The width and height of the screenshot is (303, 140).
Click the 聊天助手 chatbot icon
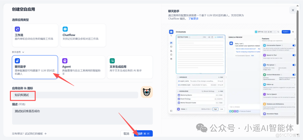click(x=17, y=61)
